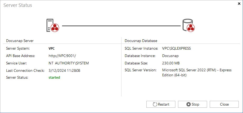Click the database size 230.00 MB
This screenshot has width=243, height=113.
click(171, 63)
